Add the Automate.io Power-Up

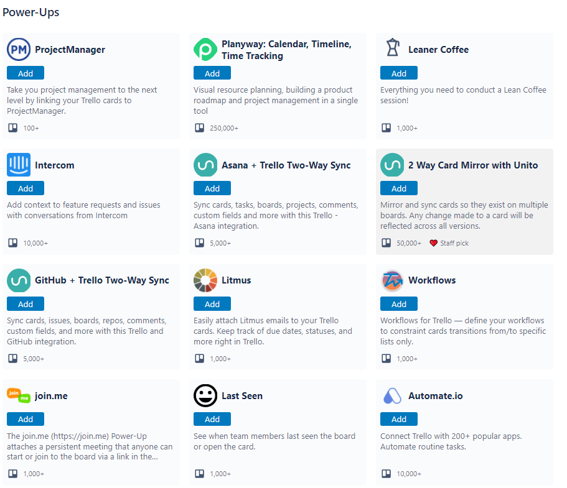point(399,419)
